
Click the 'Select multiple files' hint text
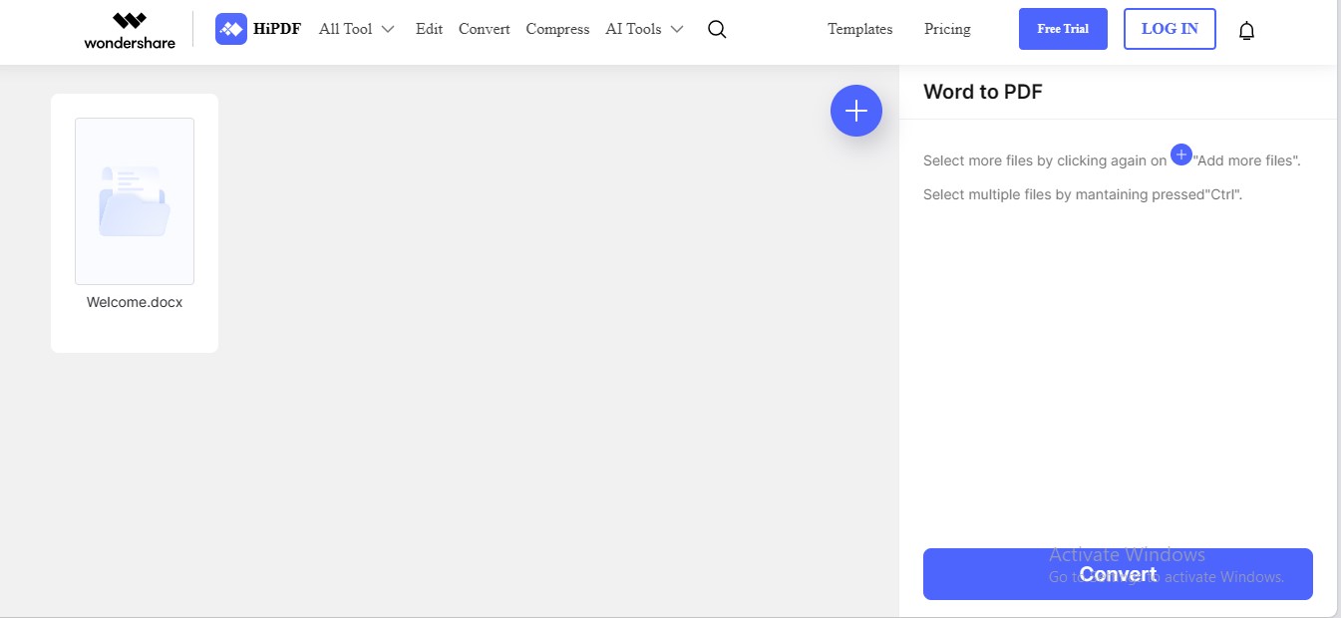[x=1083, y=194]
